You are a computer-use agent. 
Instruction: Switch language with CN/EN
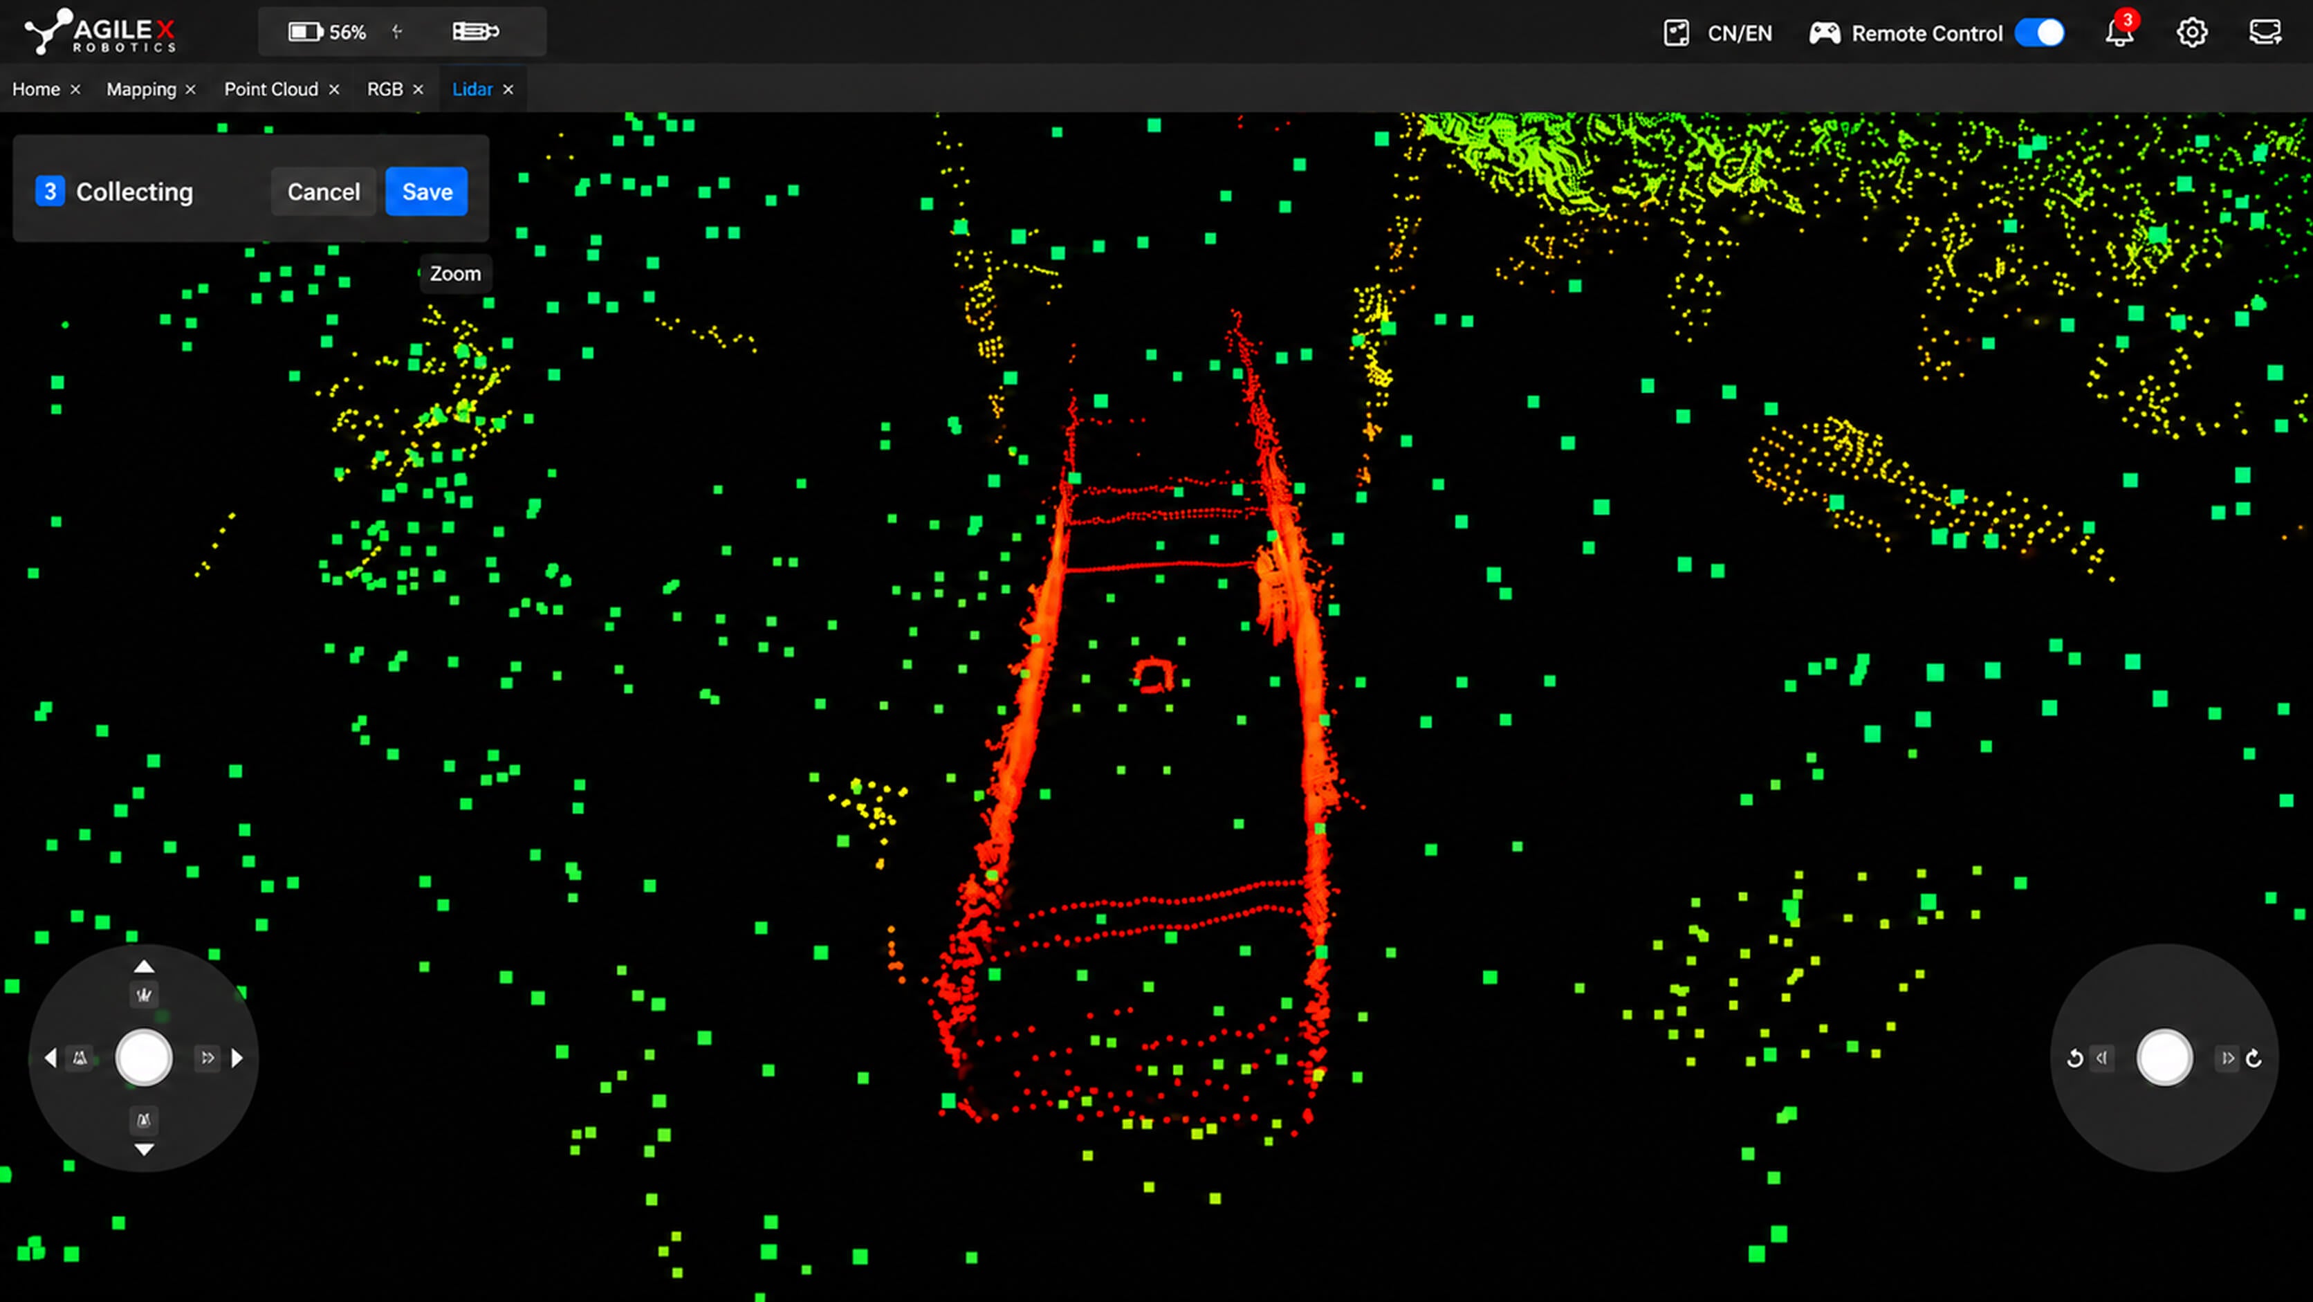tap(1739, 33)
